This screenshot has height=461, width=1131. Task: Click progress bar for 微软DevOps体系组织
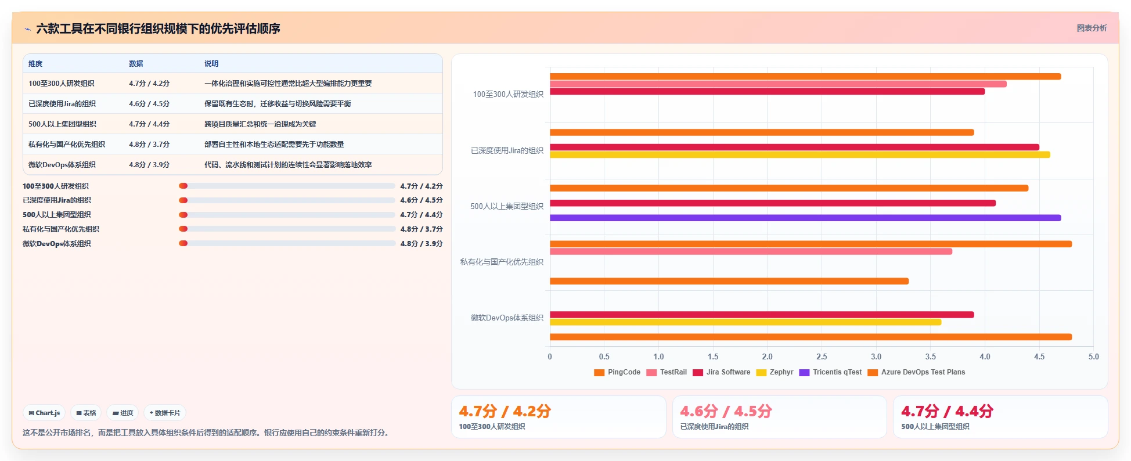point(287,243)
